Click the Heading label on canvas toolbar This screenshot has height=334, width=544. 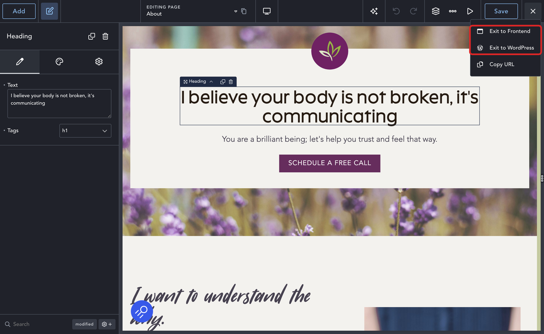point(197,82)
